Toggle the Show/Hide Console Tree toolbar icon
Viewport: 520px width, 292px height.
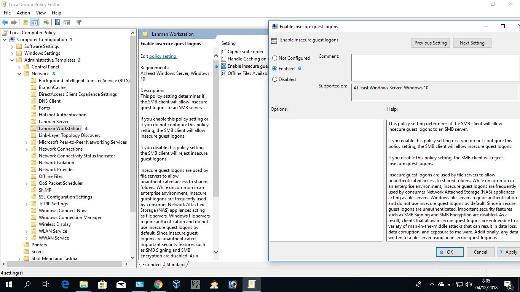click(x=34, y=22)
